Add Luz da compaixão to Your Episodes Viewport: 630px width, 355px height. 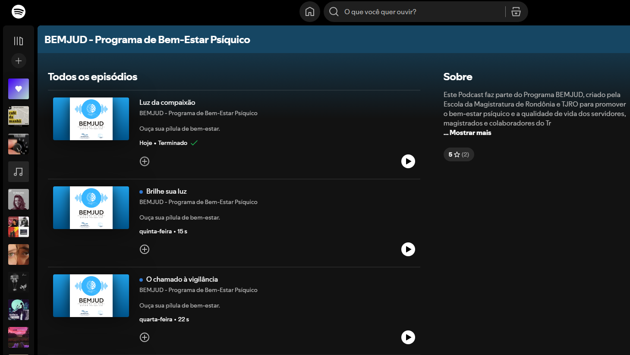pyautogui.click(x=145, y=161)
